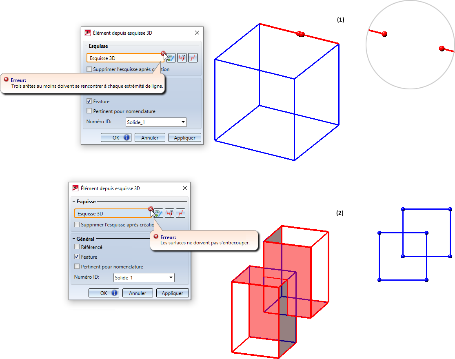
Task: Click the select-sketch icon in the lower dialog
Action: tap(158, 213)
